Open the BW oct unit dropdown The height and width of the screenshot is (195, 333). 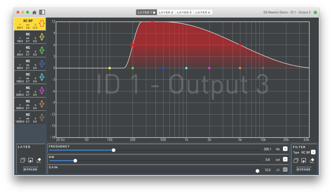click(285, 159)
